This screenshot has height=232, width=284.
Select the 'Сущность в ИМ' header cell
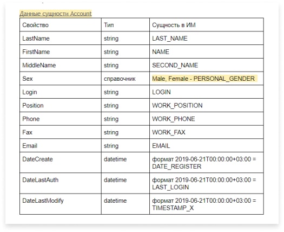207,25
